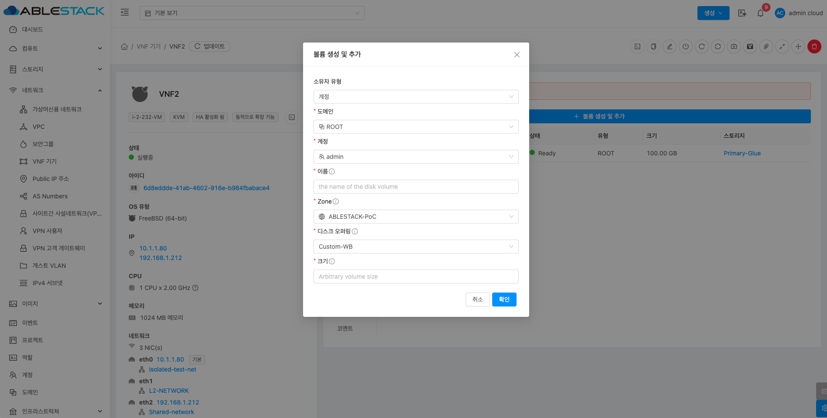Screen dimensions: 827x418
Task: Expand the 스토리지 sidebar menu
Action: click(55, 69)
